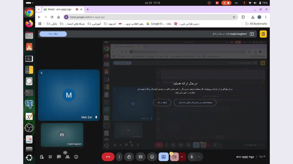Go to Chrome home page

[59, 17]
